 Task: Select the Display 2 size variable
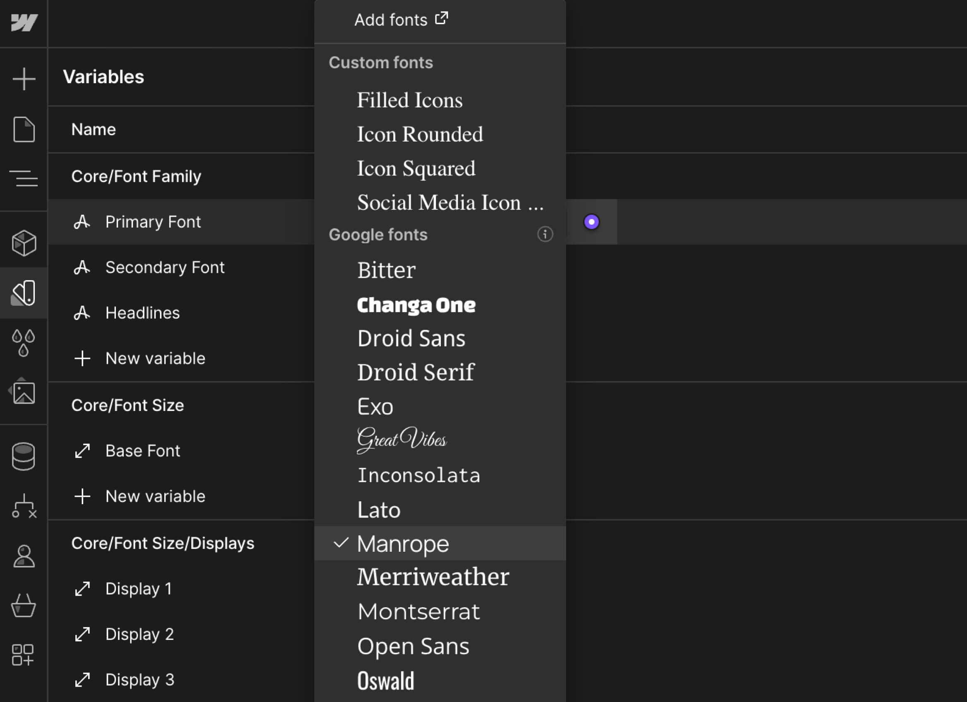point(139,634)
